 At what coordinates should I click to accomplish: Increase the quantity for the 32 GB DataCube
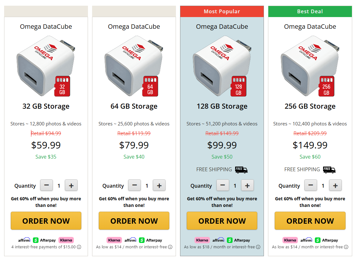pos(71,185)
